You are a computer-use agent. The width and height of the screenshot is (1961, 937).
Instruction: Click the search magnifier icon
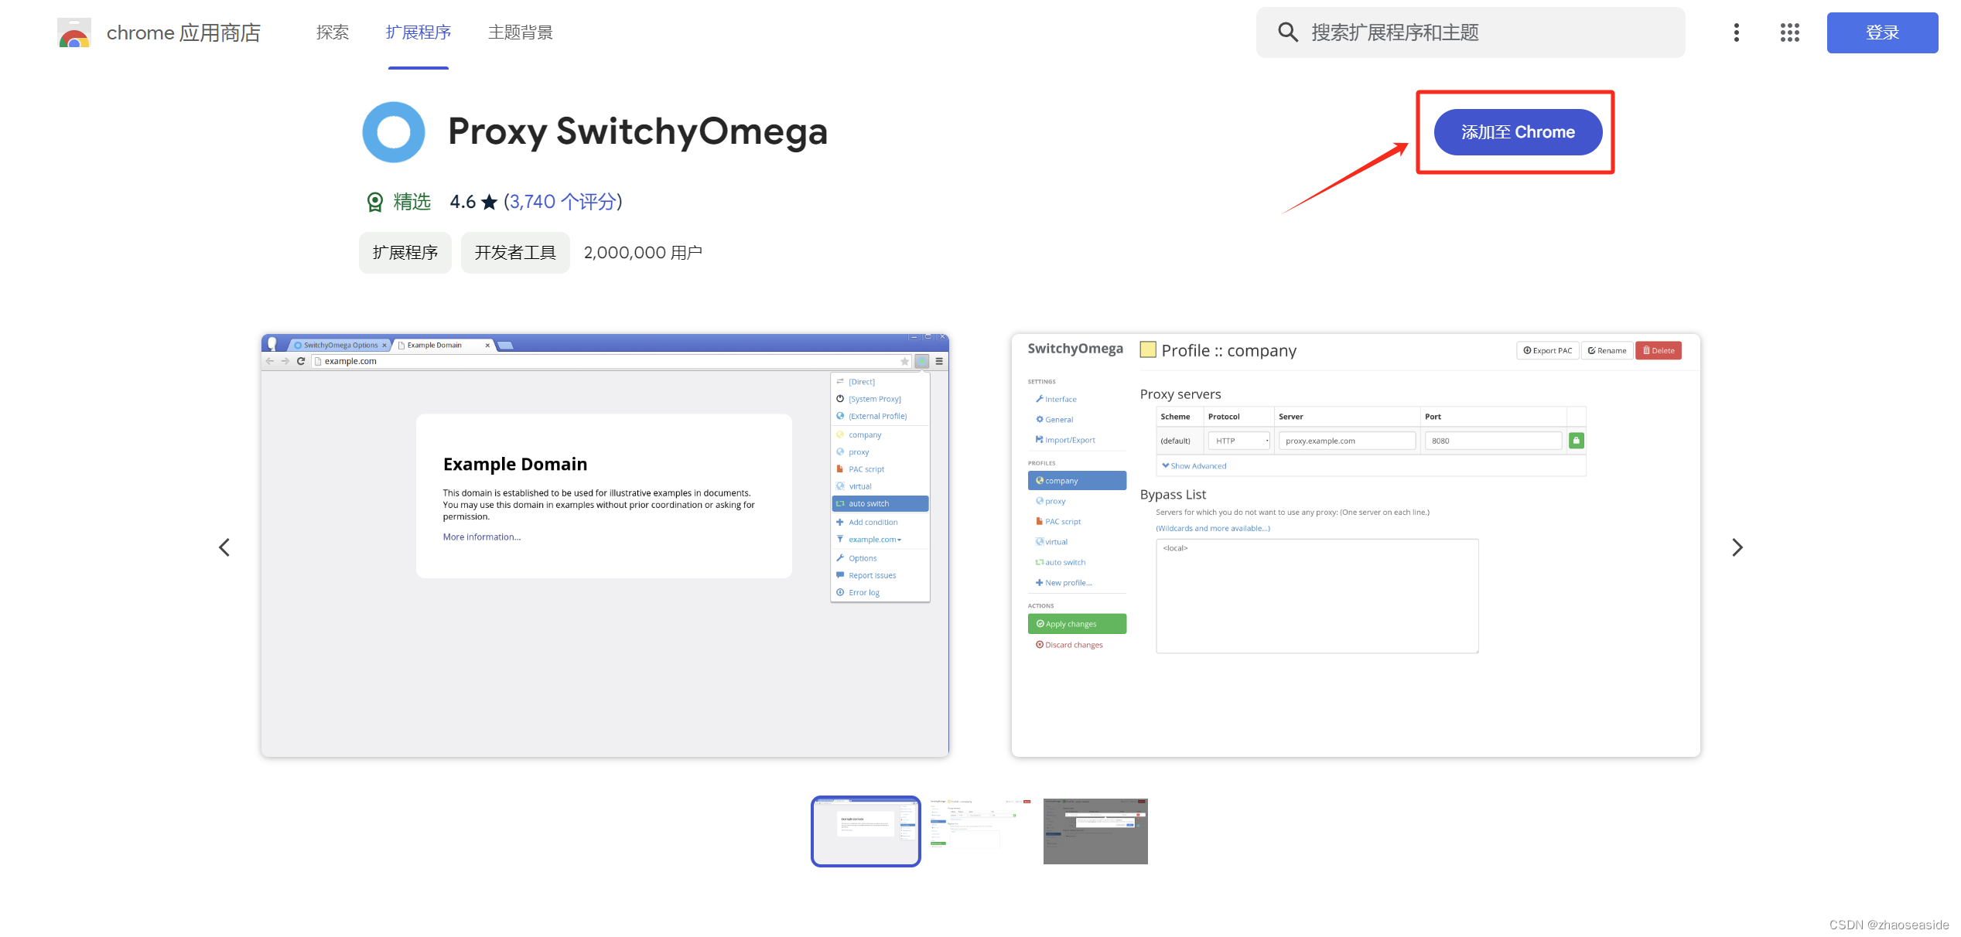(1288, 32)
